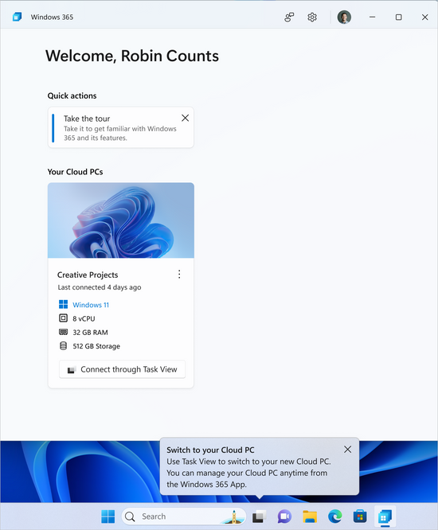Open the Windows Start menu
Viewport: 438px width, 530px height.
point(108,516)
